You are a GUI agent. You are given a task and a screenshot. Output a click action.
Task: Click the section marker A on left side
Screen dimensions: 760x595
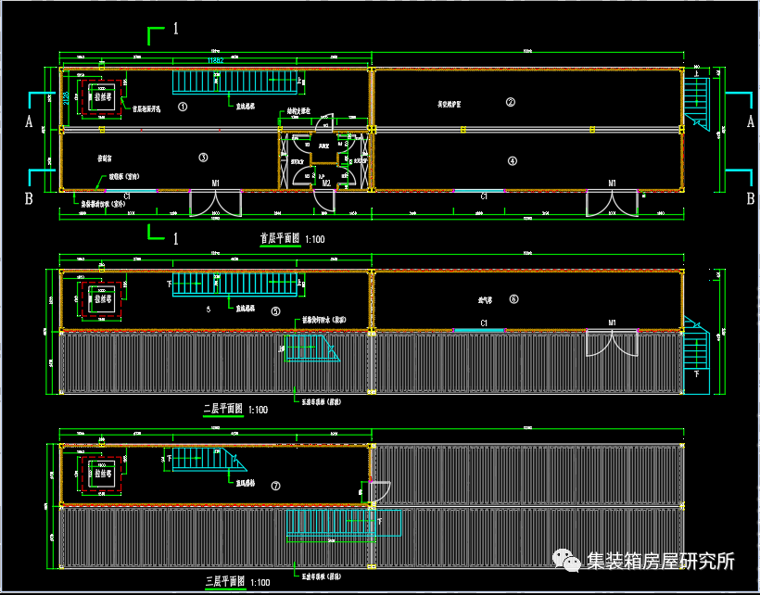point(29,121)
